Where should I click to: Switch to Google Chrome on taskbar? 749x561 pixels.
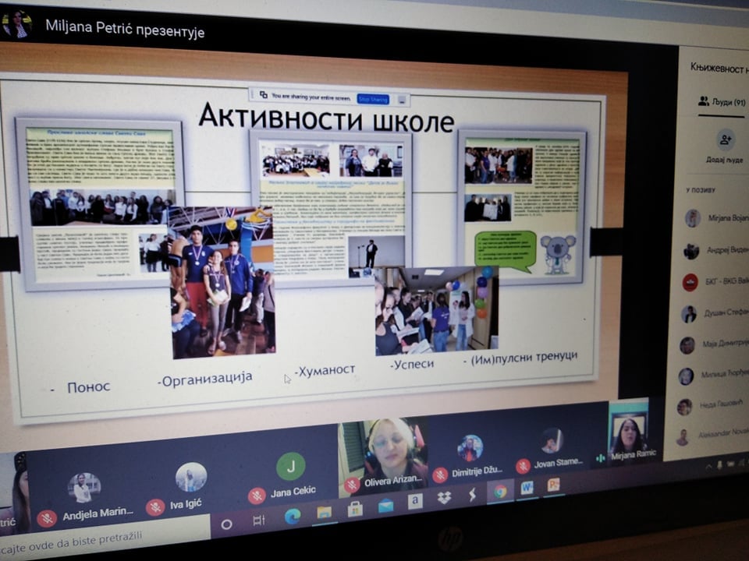[499, 491]
